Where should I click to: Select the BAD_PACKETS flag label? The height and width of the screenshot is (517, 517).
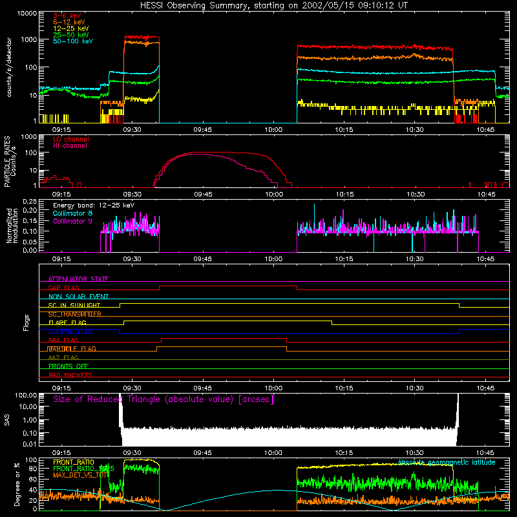[70, 375]
